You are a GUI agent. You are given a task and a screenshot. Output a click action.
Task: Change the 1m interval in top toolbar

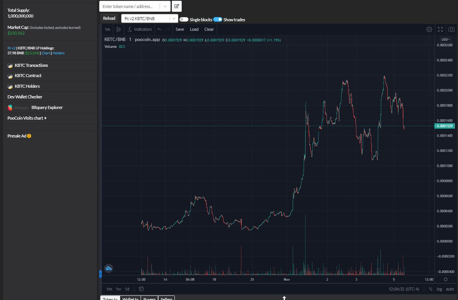pyautogui.click(x=108, y=29)
